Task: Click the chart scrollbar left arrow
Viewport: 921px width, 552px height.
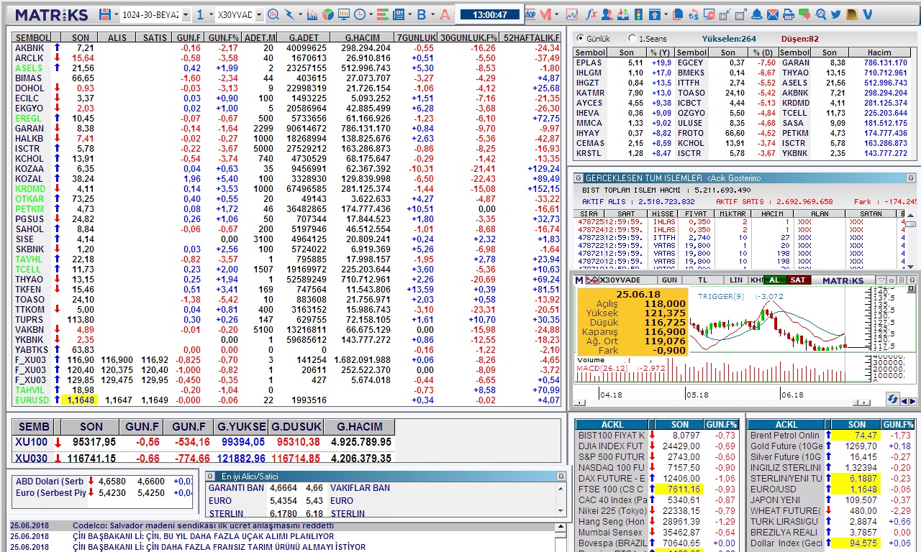Action: click(x=579, y=403)
